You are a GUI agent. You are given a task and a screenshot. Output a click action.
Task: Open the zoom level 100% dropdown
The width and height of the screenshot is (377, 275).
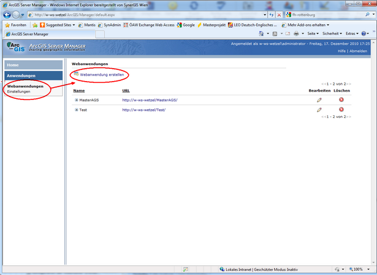[x=359, y=269]
